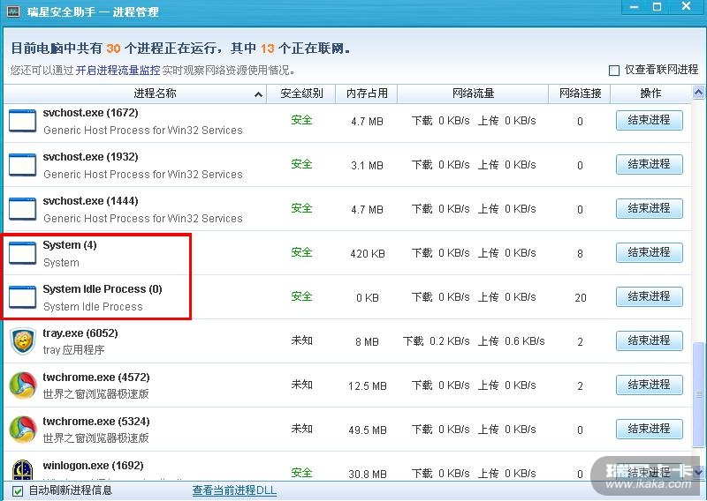Close the 进程管理 window

[687, 7]
